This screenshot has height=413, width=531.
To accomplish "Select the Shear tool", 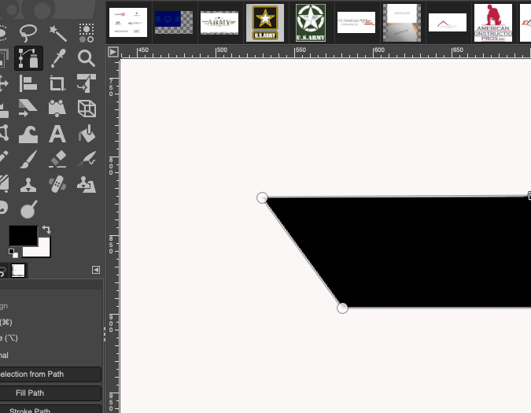I will pos(28,109).
